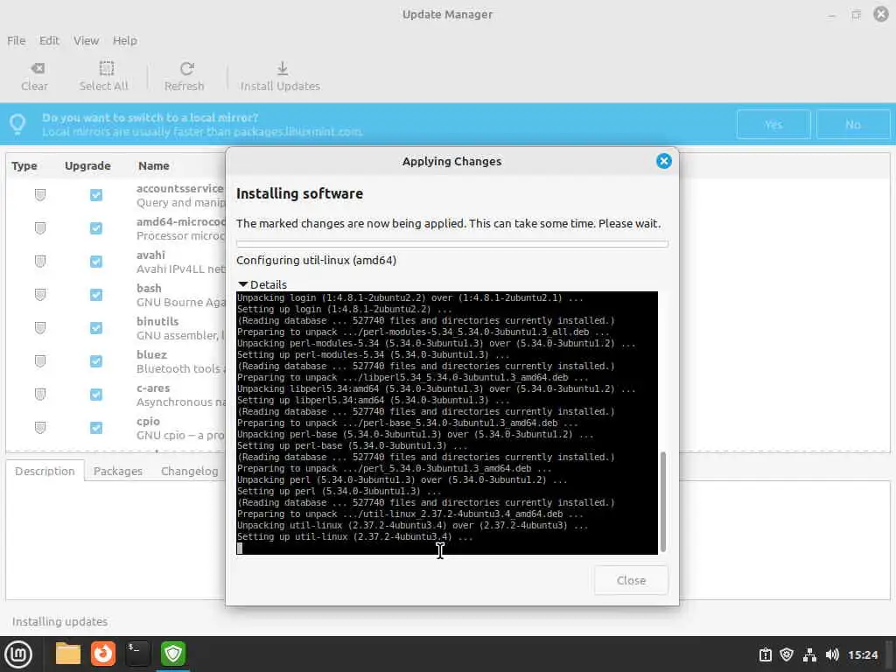Click the installation progress bar
This screenshot has width=896, height=672.
pos(452,244)
